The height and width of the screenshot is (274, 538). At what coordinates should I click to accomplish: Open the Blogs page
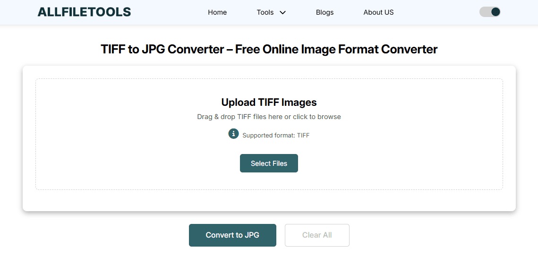point(325,12)
